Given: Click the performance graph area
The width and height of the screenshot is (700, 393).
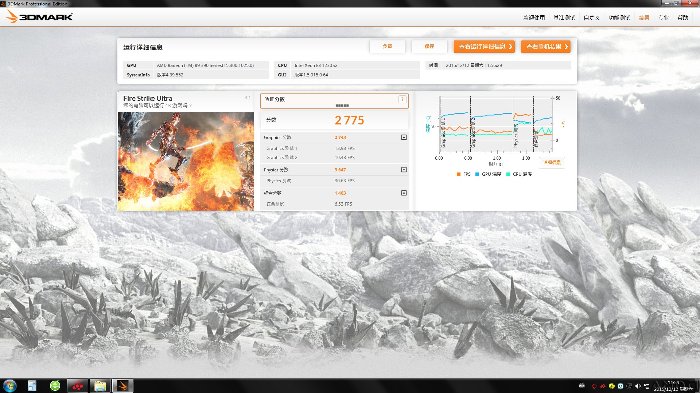Looking at the screenshot, I should click(x=496, y=124).
